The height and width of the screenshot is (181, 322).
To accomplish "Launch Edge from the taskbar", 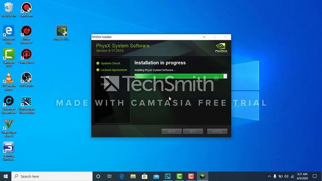I will (122, 176).
